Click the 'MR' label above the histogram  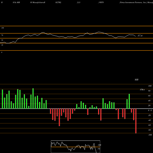136,80
